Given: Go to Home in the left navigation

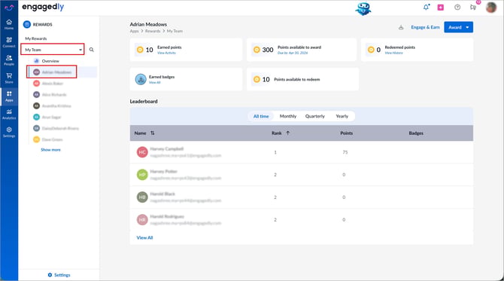Looking at the screenshot, I should tap(9, 24).
